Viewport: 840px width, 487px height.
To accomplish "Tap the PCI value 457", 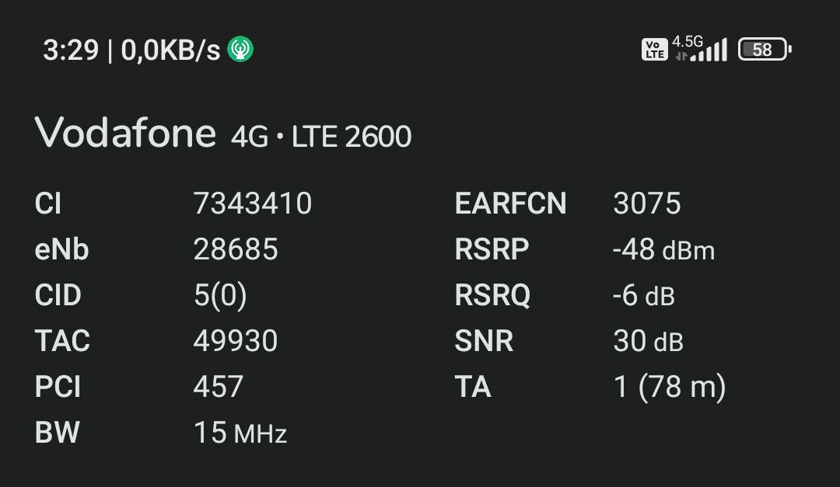I will (x=219, y=387).
